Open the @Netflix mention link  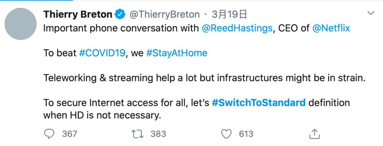click(331, 28)
